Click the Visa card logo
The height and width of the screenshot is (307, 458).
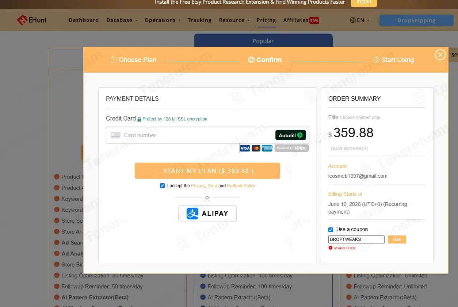pyautogui.click(x=245, y=148)
